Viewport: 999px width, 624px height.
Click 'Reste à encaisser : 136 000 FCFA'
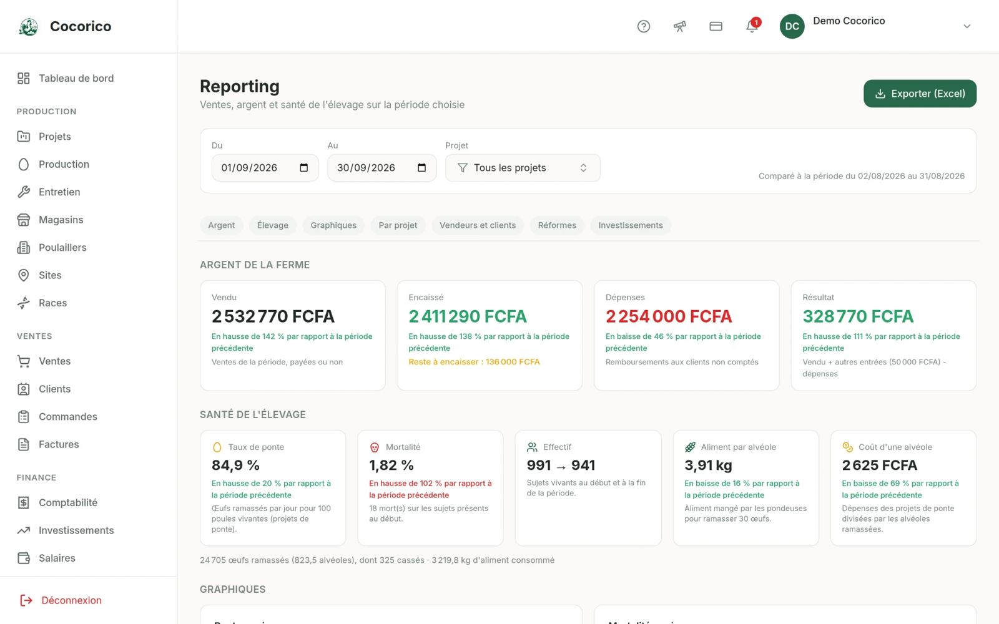(x=474, y=362)
